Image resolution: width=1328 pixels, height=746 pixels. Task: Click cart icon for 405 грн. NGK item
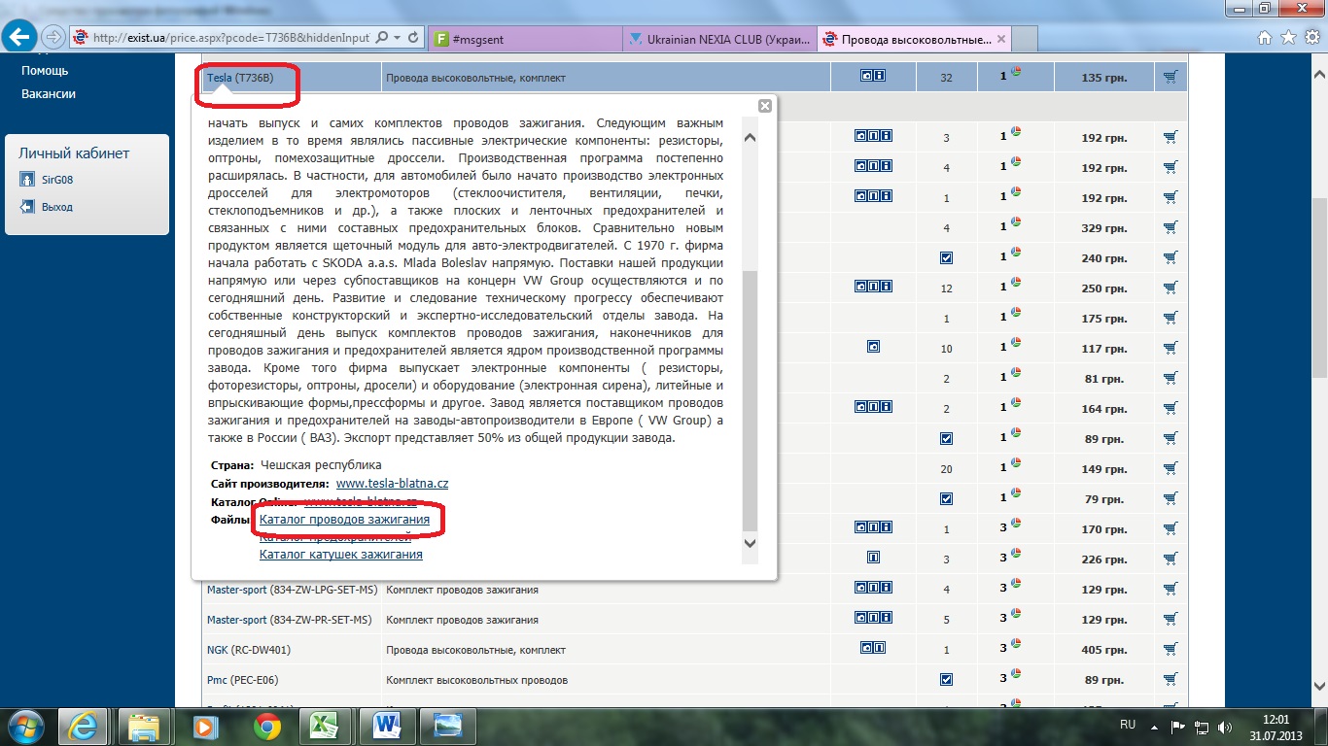click(1170, 649)
